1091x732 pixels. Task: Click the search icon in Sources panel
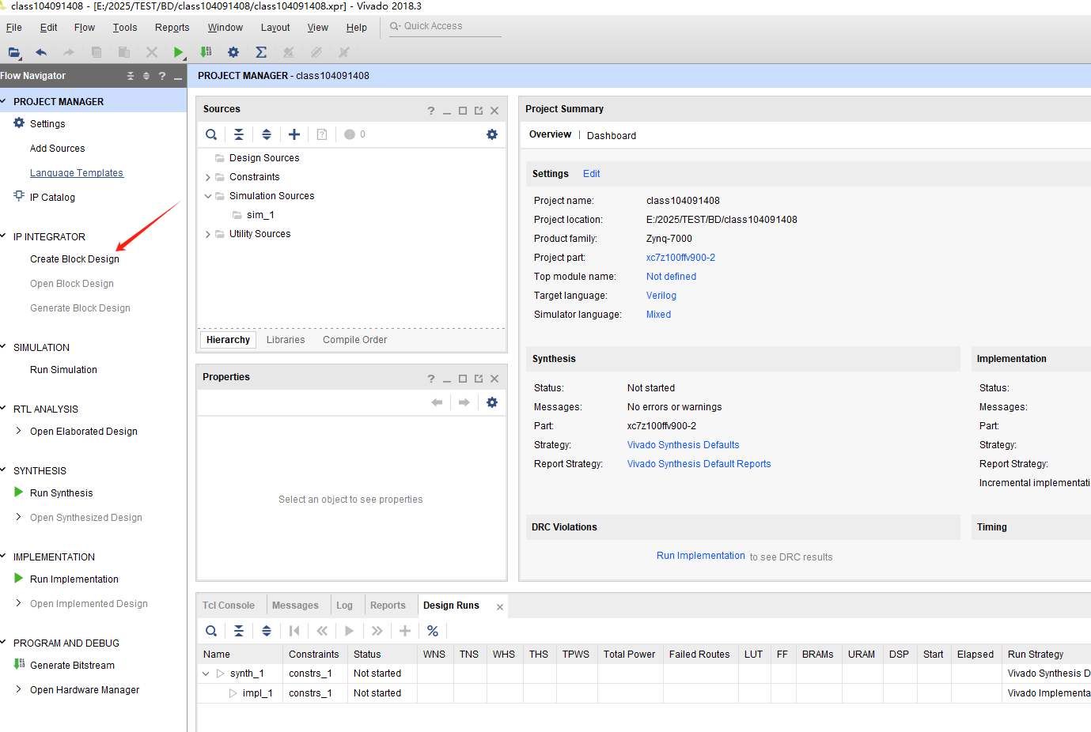[x=211, y=134]
